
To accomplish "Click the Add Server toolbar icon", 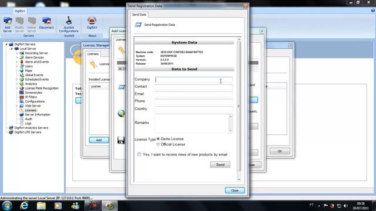I will tap(8, 25).
